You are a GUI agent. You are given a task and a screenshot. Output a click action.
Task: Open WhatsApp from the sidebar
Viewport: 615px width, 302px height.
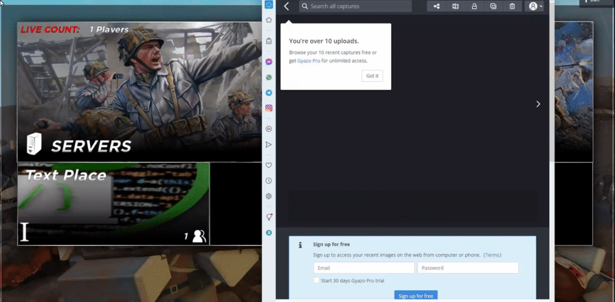(x=269, y=77)
